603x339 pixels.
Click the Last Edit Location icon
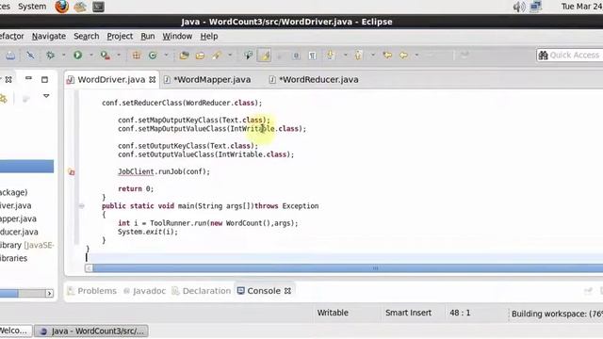point(387,56)
